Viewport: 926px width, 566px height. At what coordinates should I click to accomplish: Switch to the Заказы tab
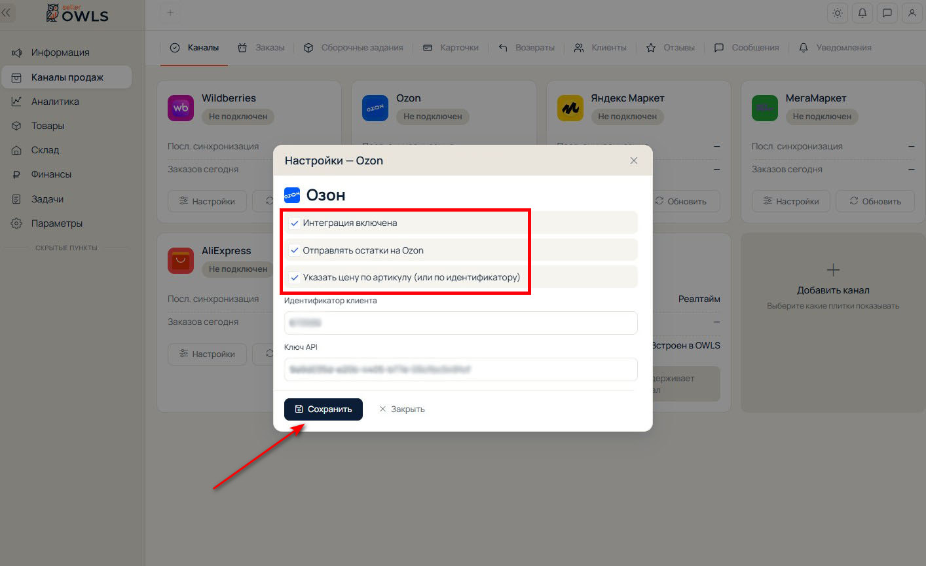coord(261,48)
